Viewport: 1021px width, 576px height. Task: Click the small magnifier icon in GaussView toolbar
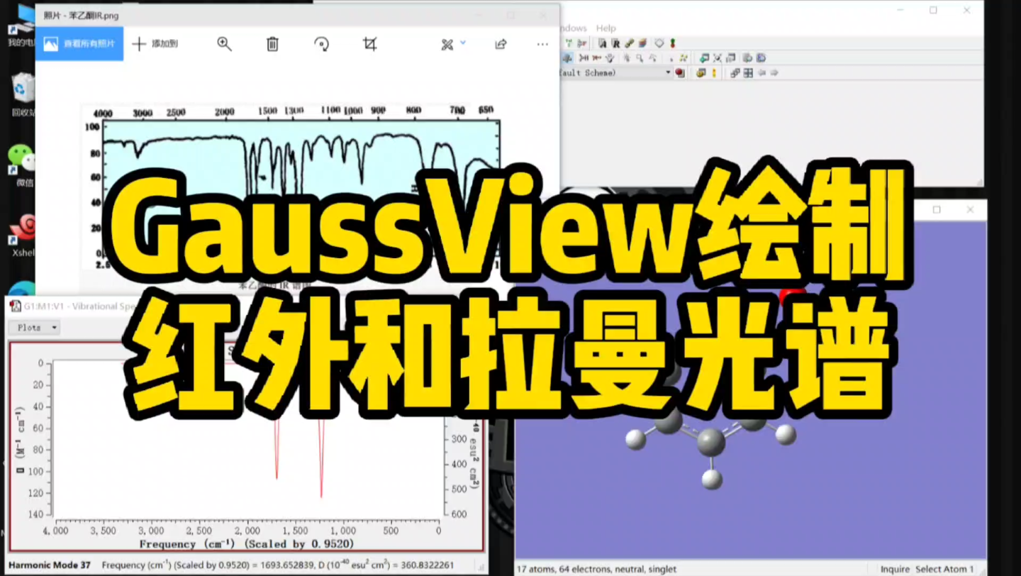(x=640, y=57)
